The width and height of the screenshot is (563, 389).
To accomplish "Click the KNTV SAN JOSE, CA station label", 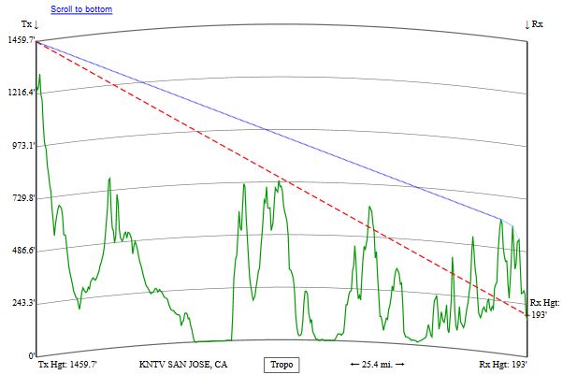I will (183, 364).
